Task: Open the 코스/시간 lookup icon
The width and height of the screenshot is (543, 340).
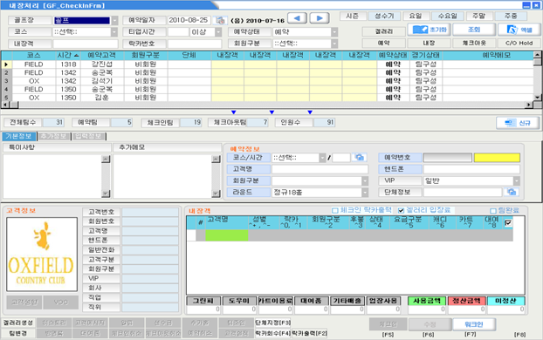Action: pos(360,158)
